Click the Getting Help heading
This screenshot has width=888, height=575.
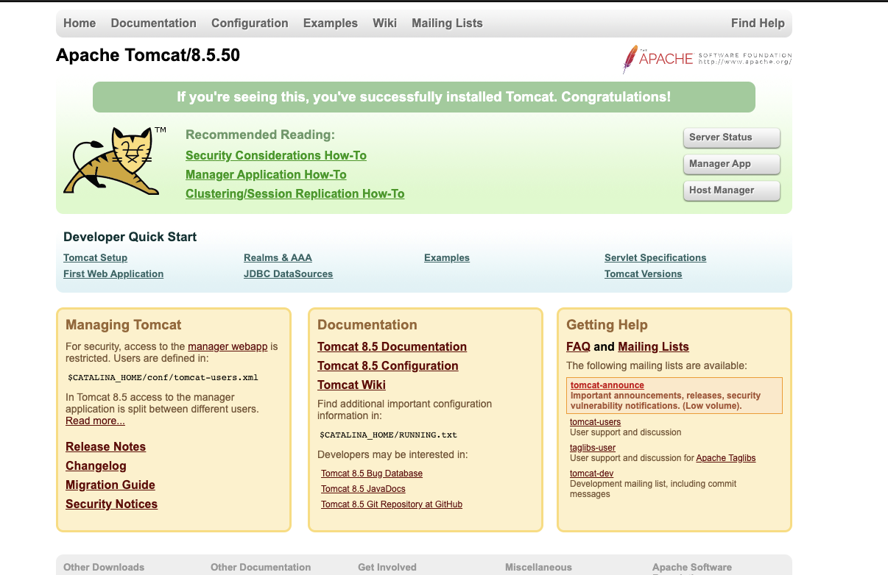click(607, 325)
